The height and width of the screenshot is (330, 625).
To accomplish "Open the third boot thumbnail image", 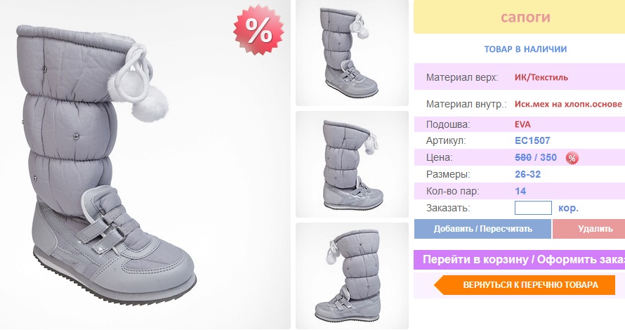I will pos(352,276).
